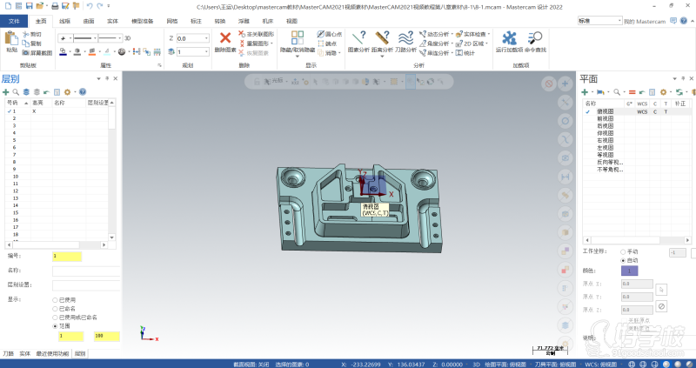Click the 粘贴 (Paste) icon
696x368 pixels.
[11, 40]
